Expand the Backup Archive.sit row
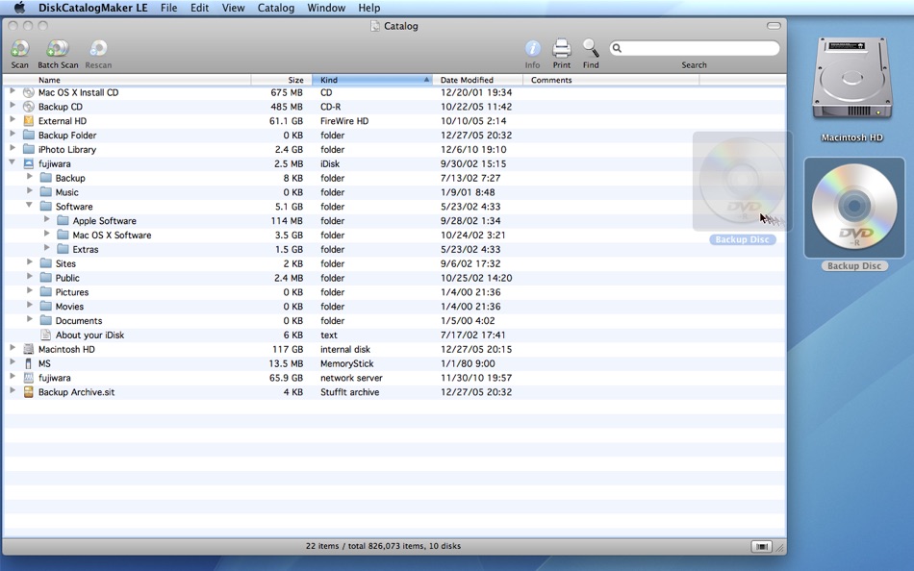The image size is (914, 571). pyautogui.click(x=13, y=391)
